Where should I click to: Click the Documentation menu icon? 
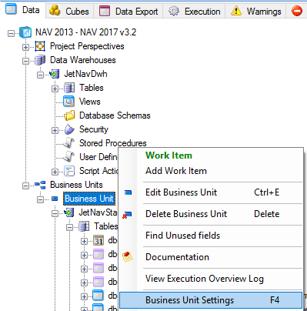tap(128, 257)
